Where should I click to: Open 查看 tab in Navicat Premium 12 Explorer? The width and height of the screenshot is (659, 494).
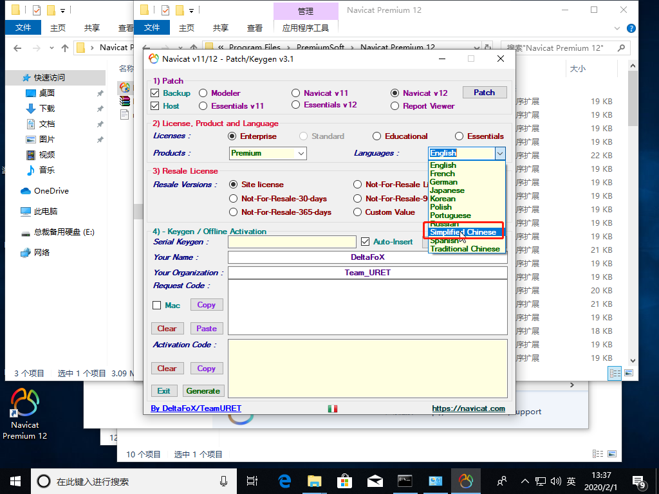point(255,28)
